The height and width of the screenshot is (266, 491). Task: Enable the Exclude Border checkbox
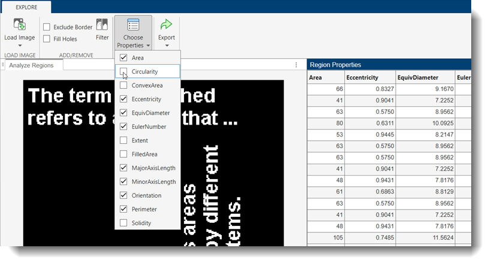(x=47, y=27)
